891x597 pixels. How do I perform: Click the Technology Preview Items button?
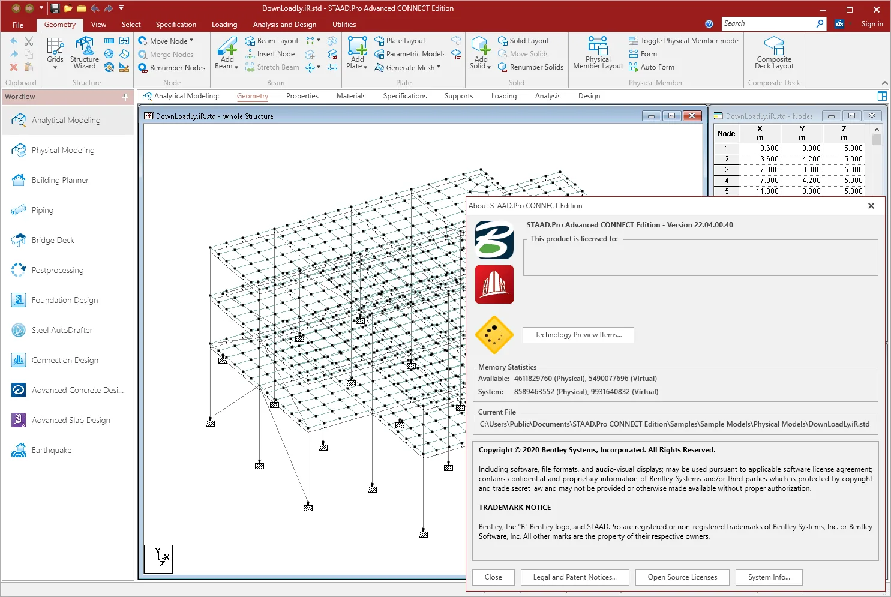578,335
